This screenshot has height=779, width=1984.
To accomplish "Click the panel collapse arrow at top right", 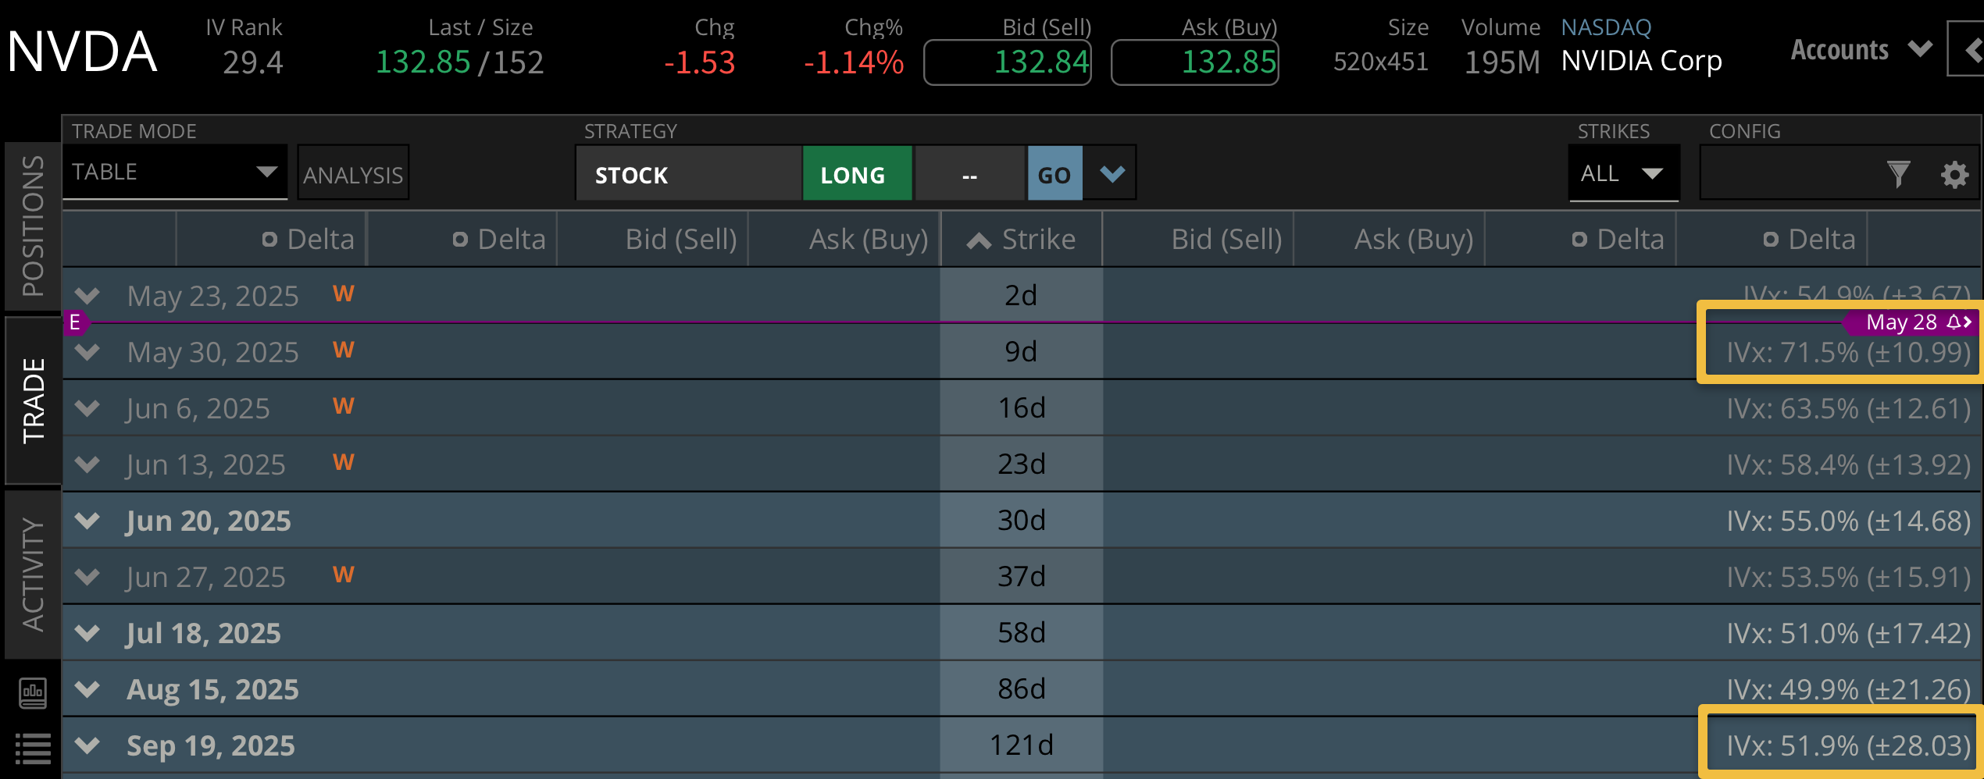I will [1974, 50].
